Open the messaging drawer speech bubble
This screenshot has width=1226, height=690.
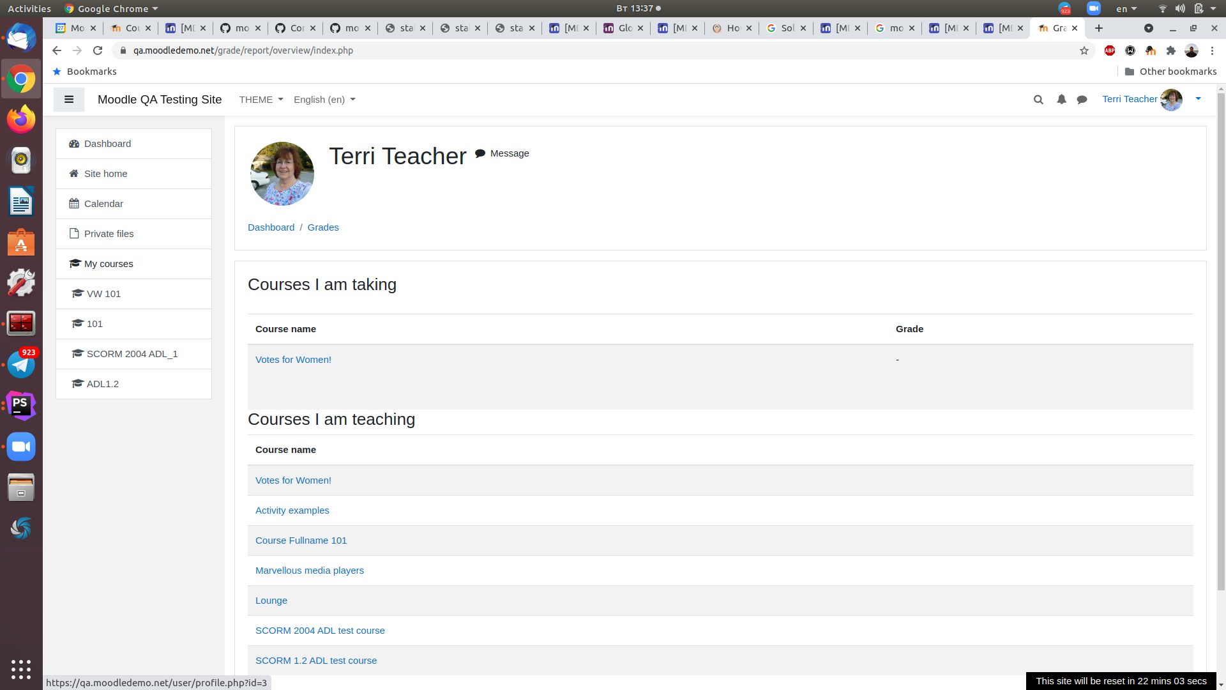point(1082,100)
